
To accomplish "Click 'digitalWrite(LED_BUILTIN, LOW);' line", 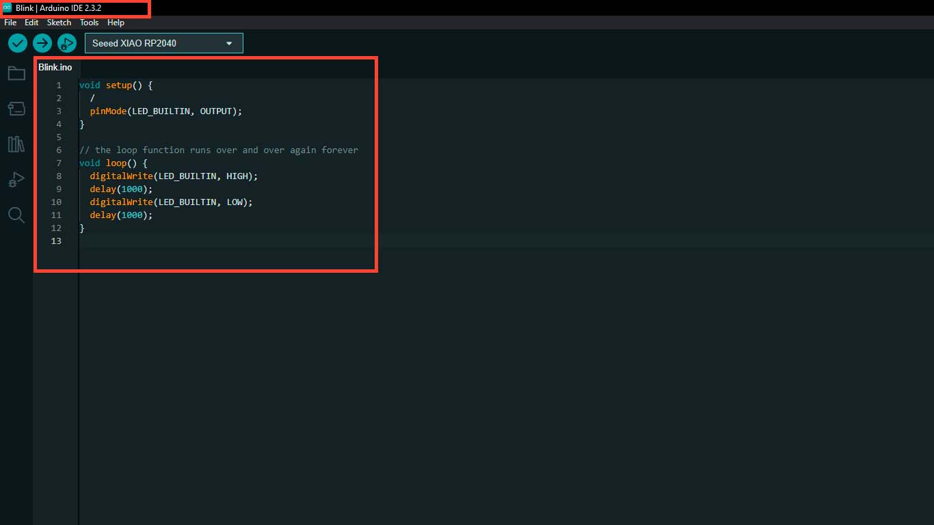I will pyautogui.click(x=172, y=202).
